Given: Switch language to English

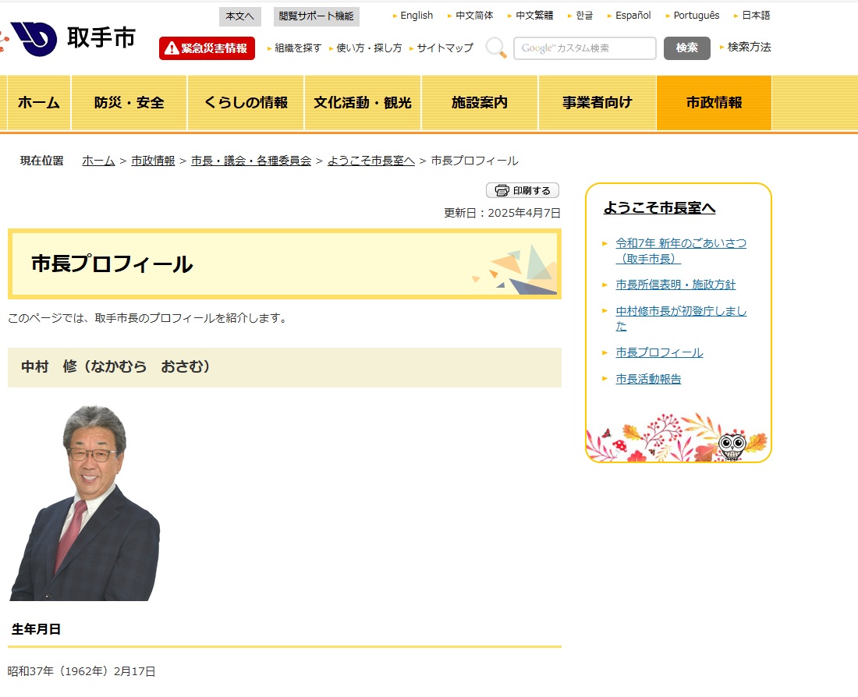Looking at the screenshot, I should click(417, 16).
